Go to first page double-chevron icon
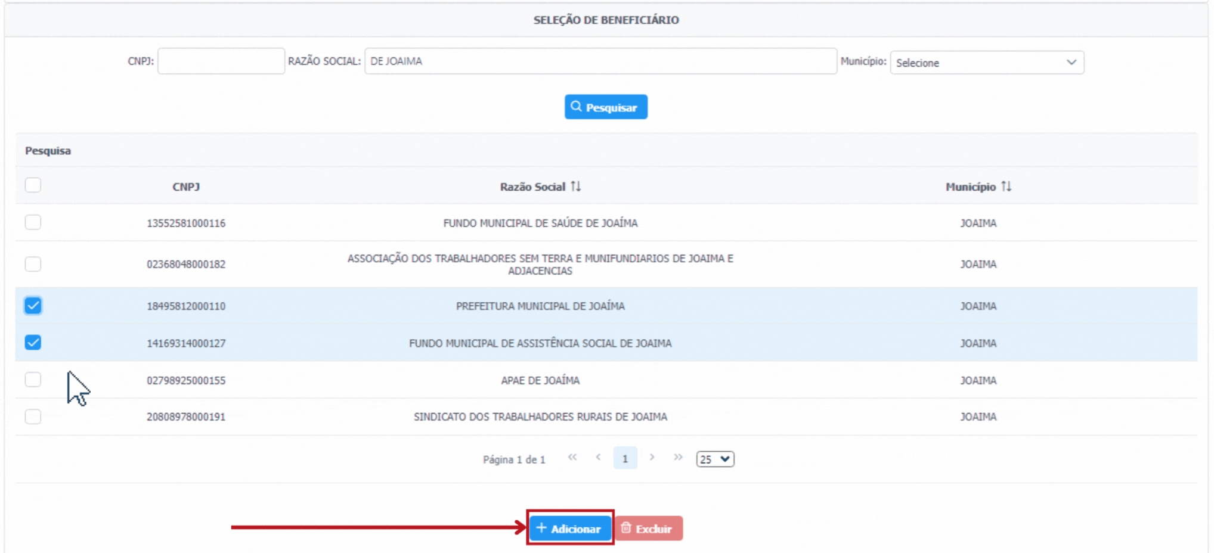This screenshot has height=553, width=1214. click(x=572, y=458)
